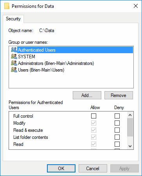Click the Add... button
The height and width of the screenshot is (176, 142).
(x=87, y=95)
